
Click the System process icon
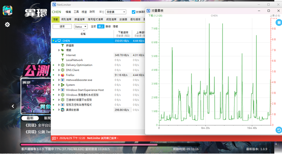(x=63, y=85)
